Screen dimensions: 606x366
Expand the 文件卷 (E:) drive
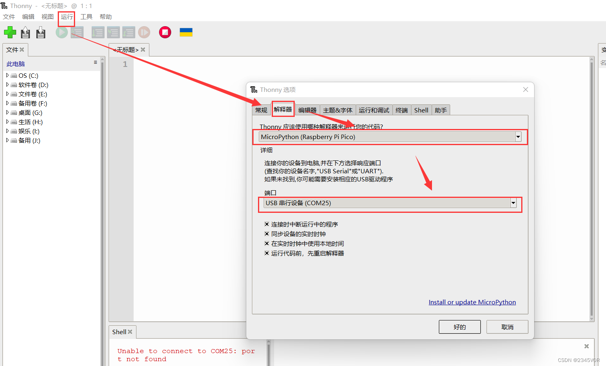coord(7,94)
